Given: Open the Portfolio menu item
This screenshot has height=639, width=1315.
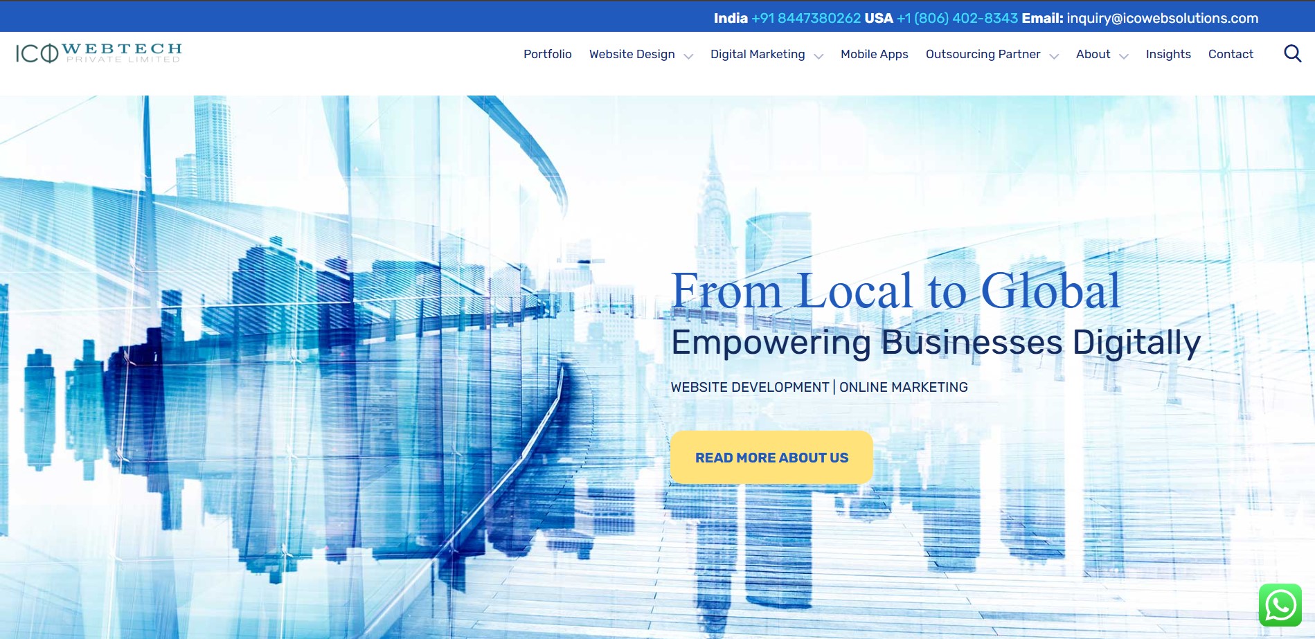Looking at the screenshot, I should pos(548,54).
